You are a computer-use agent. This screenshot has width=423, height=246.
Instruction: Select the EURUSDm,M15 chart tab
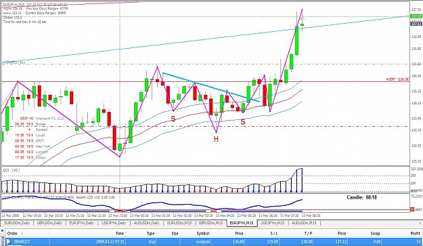point(179,223)
